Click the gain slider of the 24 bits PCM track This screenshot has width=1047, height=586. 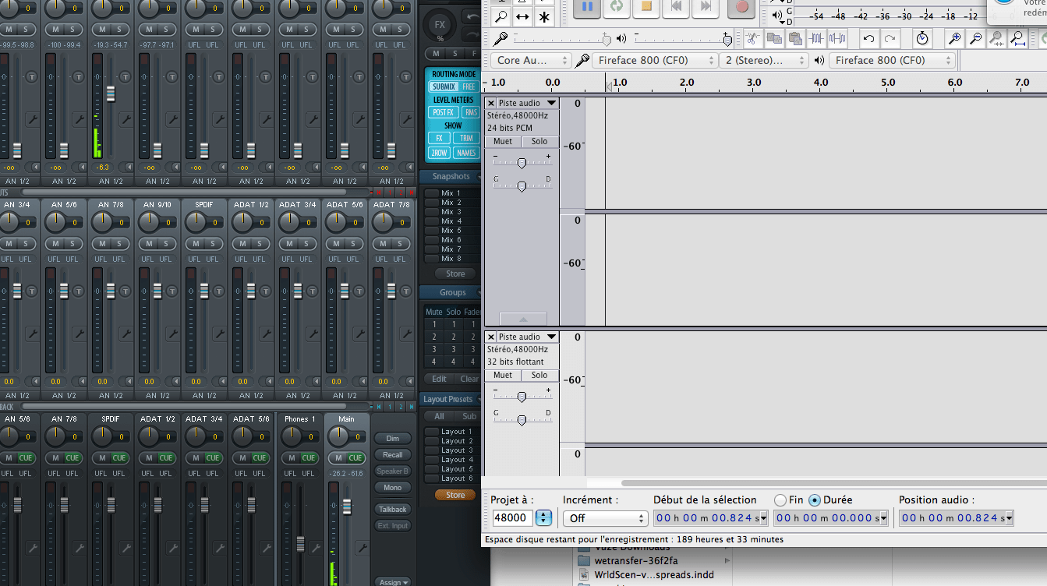tap(522, 162)
